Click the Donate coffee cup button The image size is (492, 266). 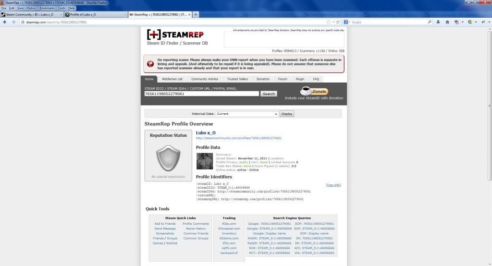(x=314, y=91)
